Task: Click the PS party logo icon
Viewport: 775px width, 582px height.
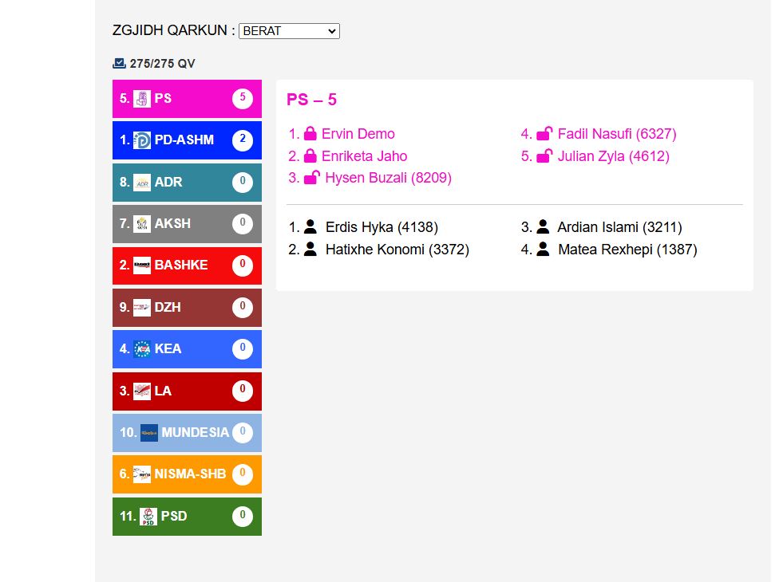Action: click(x=142, y=99)
